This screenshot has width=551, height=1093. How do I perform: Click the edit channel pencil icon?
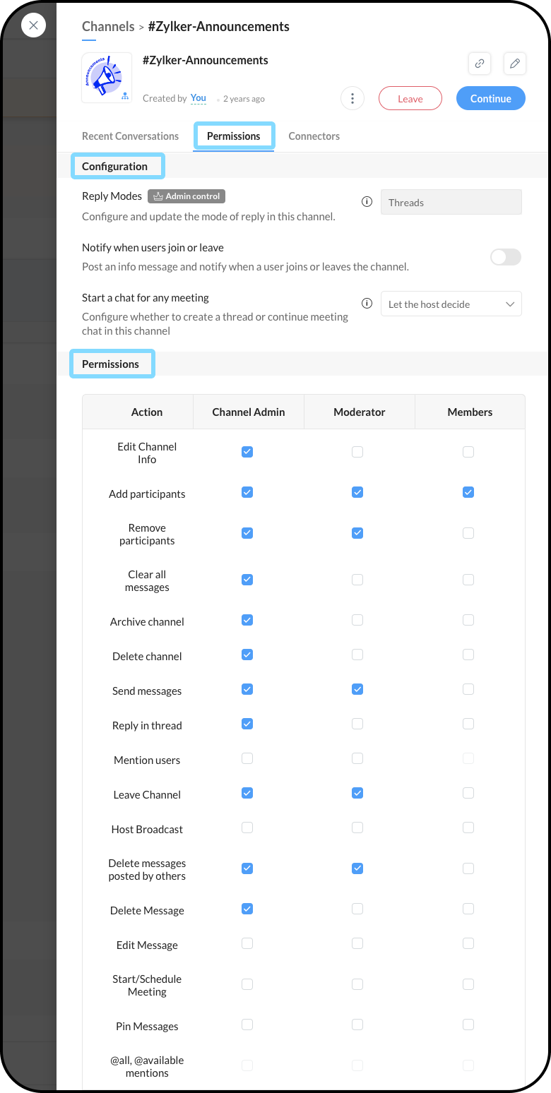(515, 64)
